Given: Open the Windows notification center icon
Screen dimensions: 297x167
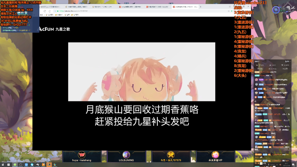Looking at the screenshot, I should click(293, 165).
